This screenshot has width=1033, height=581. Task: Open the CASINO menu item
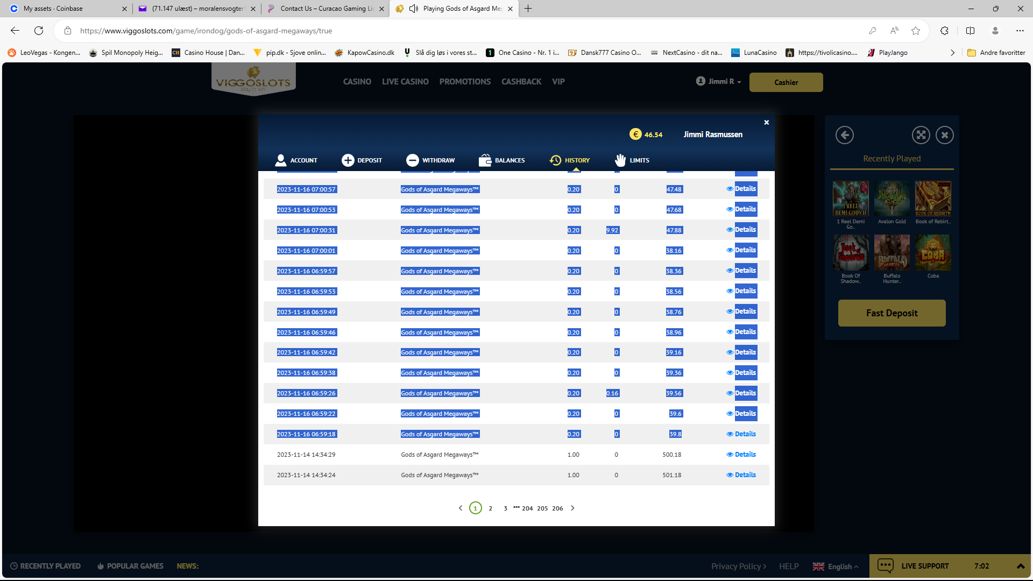click(x=357, y=82)
